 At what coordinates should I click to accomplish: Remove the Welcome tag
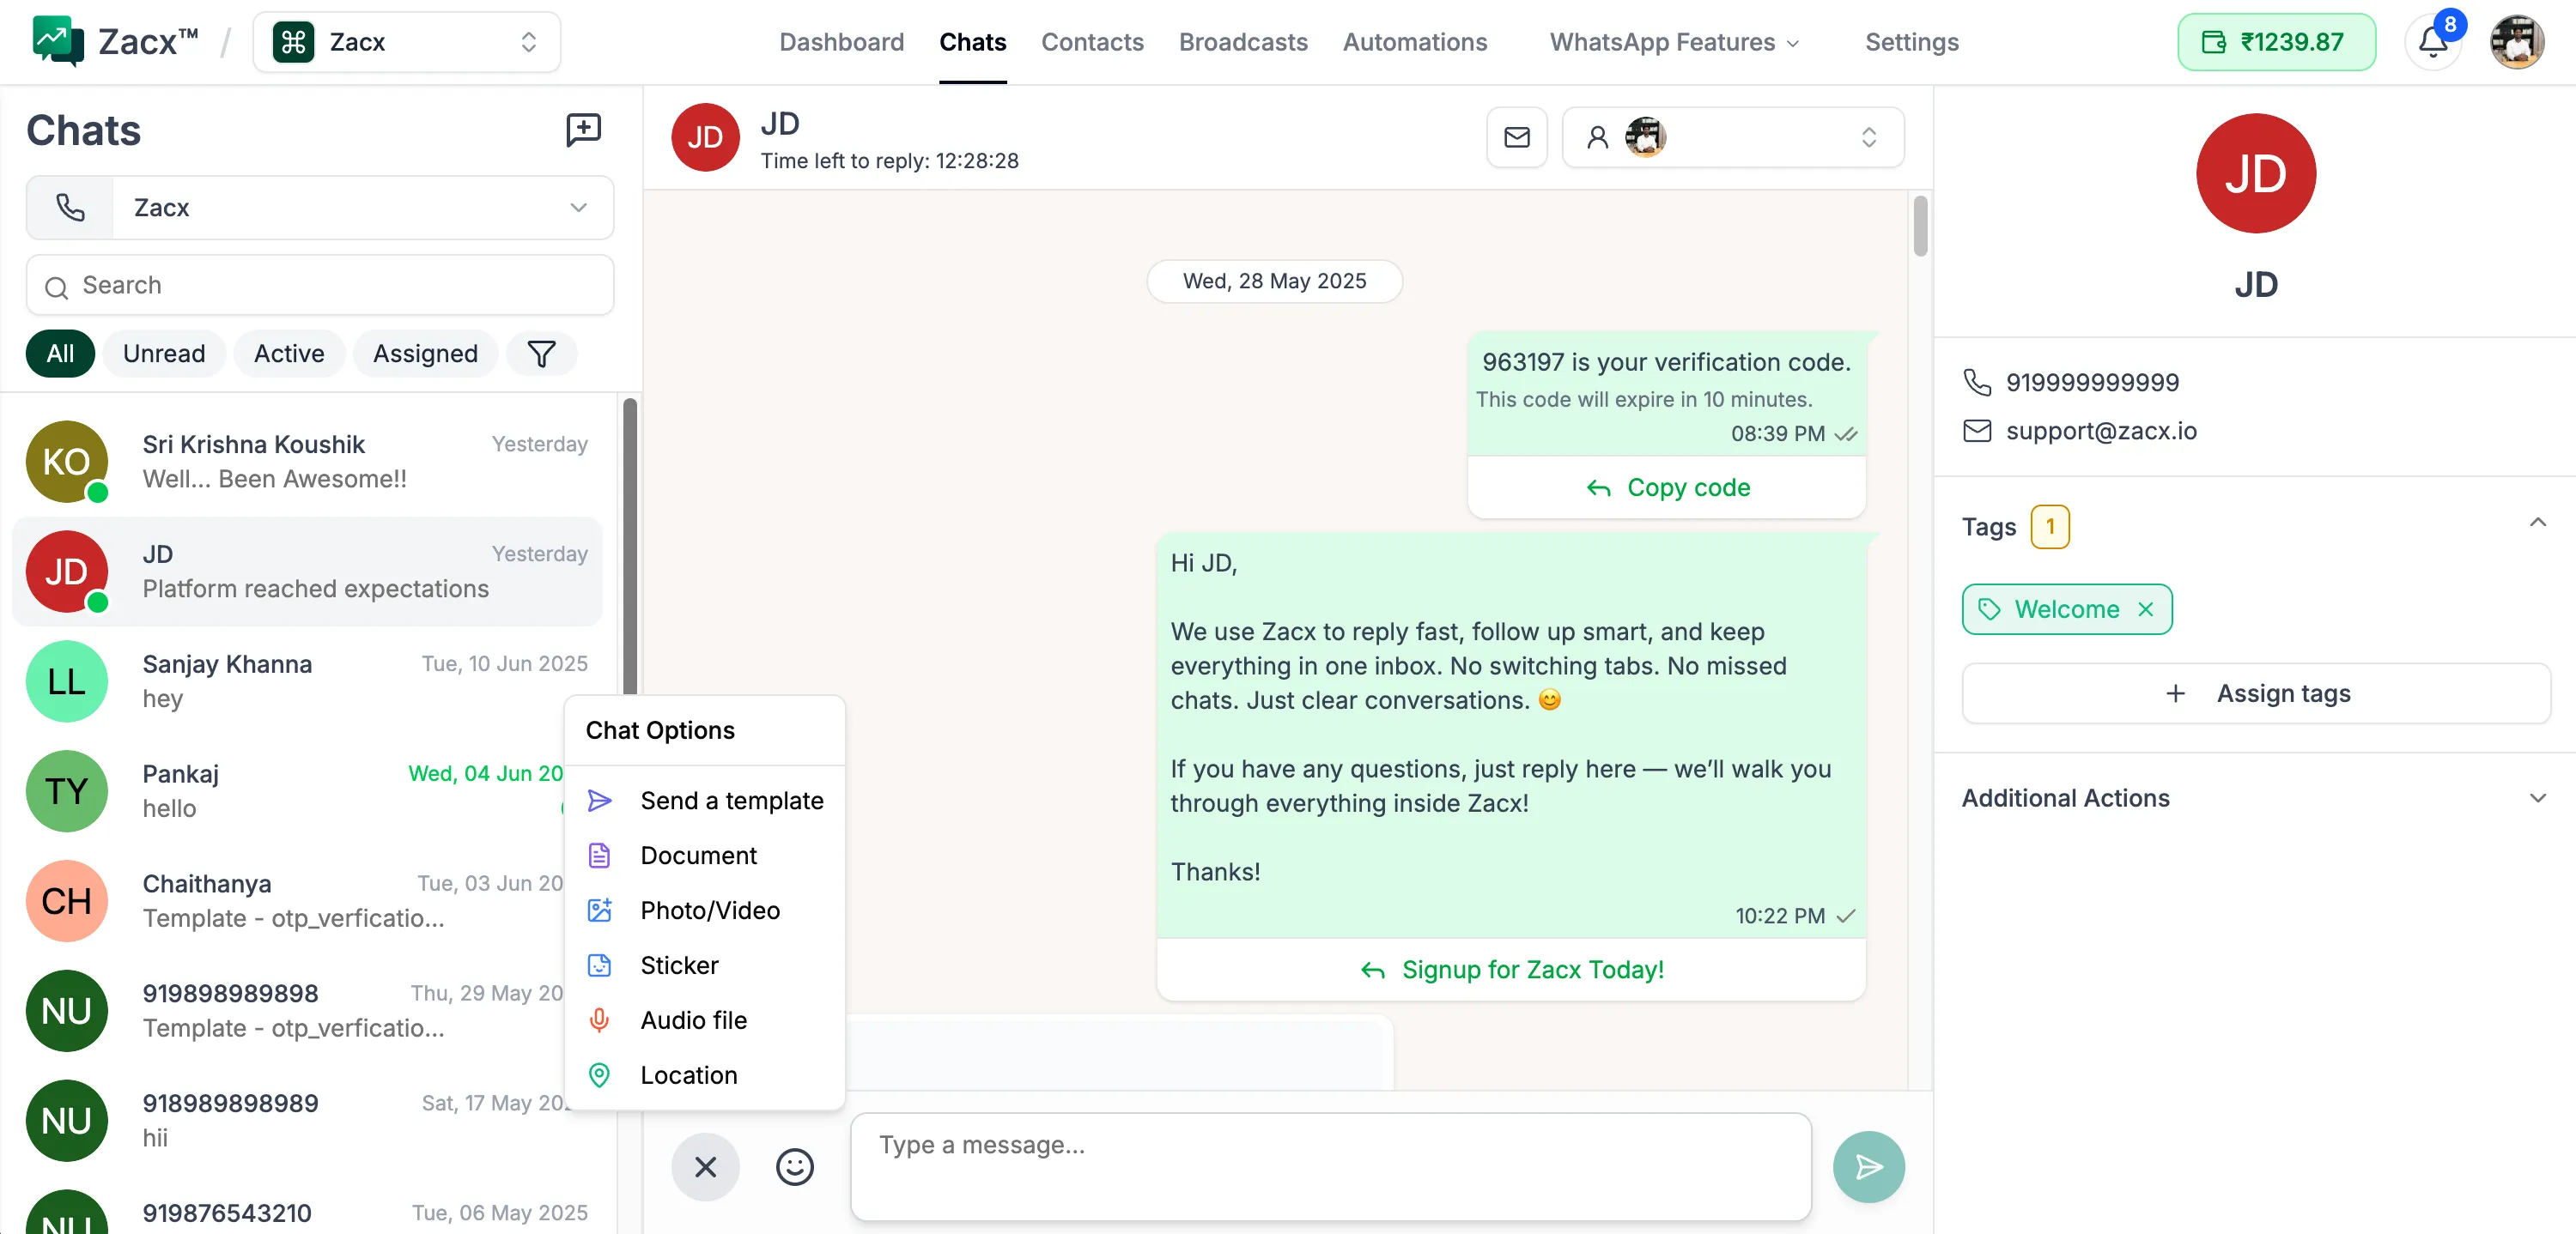click(2146, 609)
